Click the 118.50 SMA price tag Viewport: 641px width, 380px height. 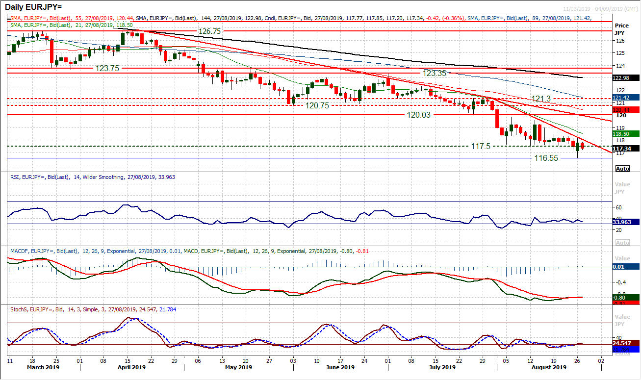(x=627, y=133)
